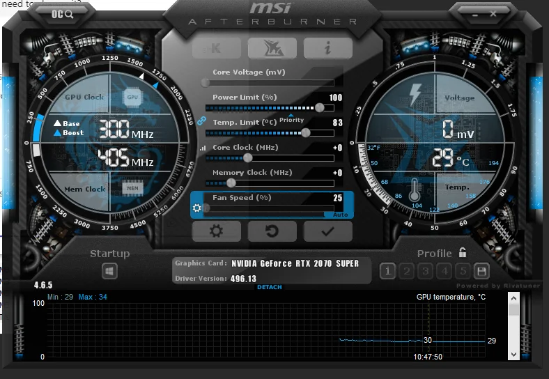Click the 10:47:50 timestamp on graph
The image size is (549, 379).
click(428, 357)
